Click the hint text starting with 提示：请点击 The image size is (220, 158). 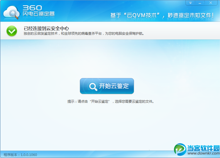[111, 101]
